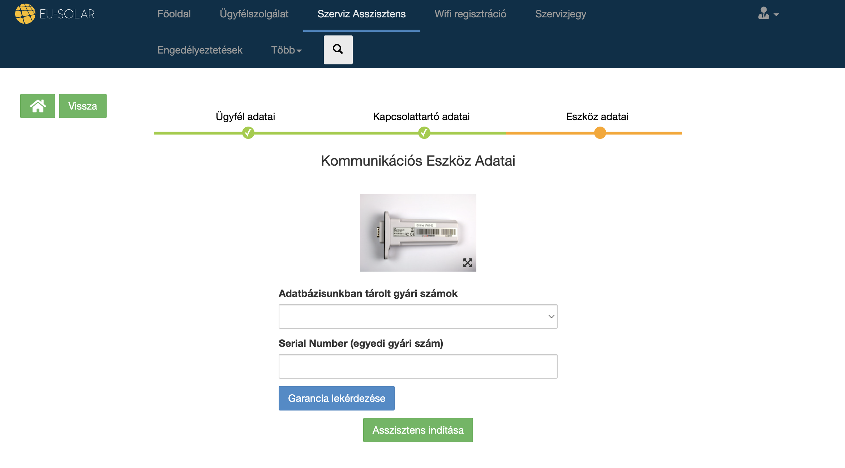Open the search magnifier icon

(x=338, y=50)
